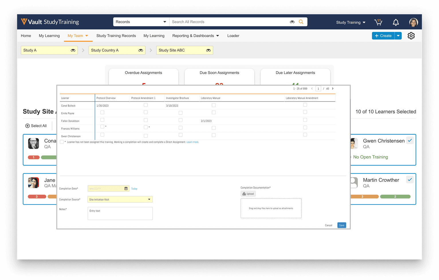Click the Laboratory Manual column header
Screen dimensions: 439x280
tap(210, 98)
